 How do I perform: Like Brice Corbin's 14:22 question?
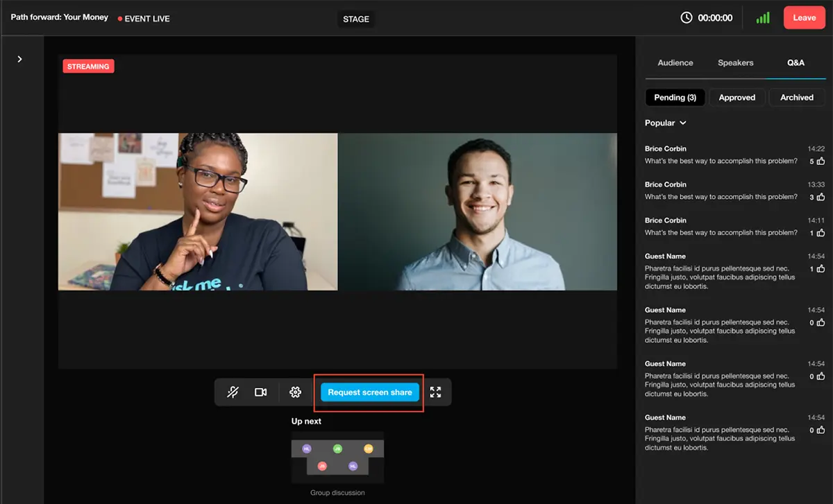point(821,162)
